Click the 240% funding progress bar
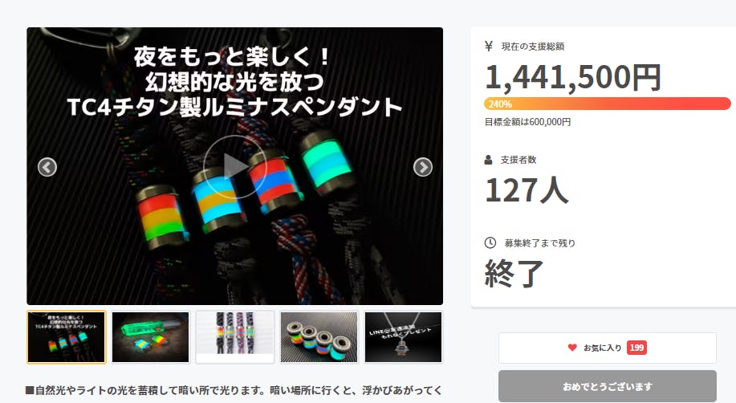The height and width of the screenshot is (403, 736). click(x=608, y=104)
